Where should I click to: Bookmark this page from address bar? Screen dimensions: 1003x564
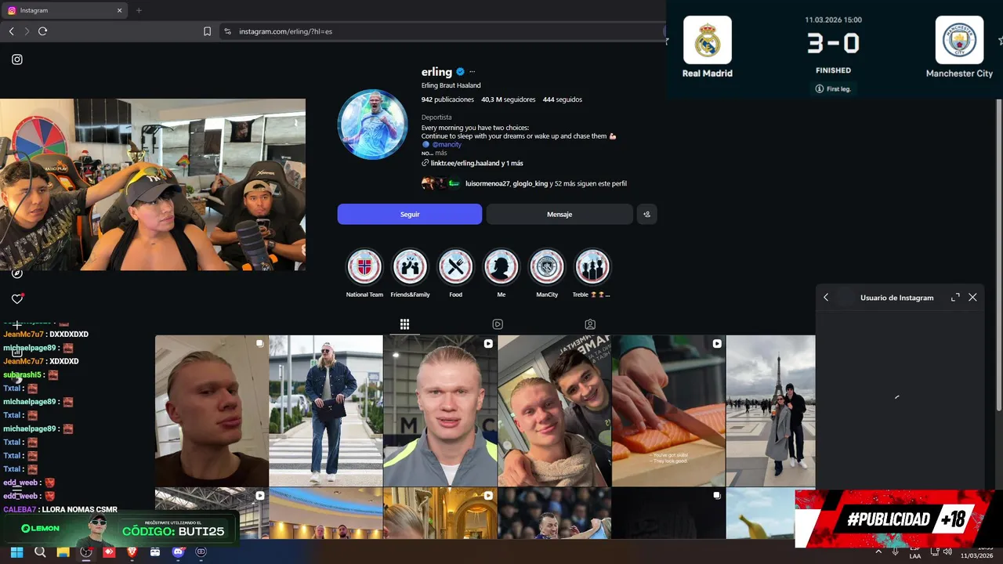click(207, 31)
